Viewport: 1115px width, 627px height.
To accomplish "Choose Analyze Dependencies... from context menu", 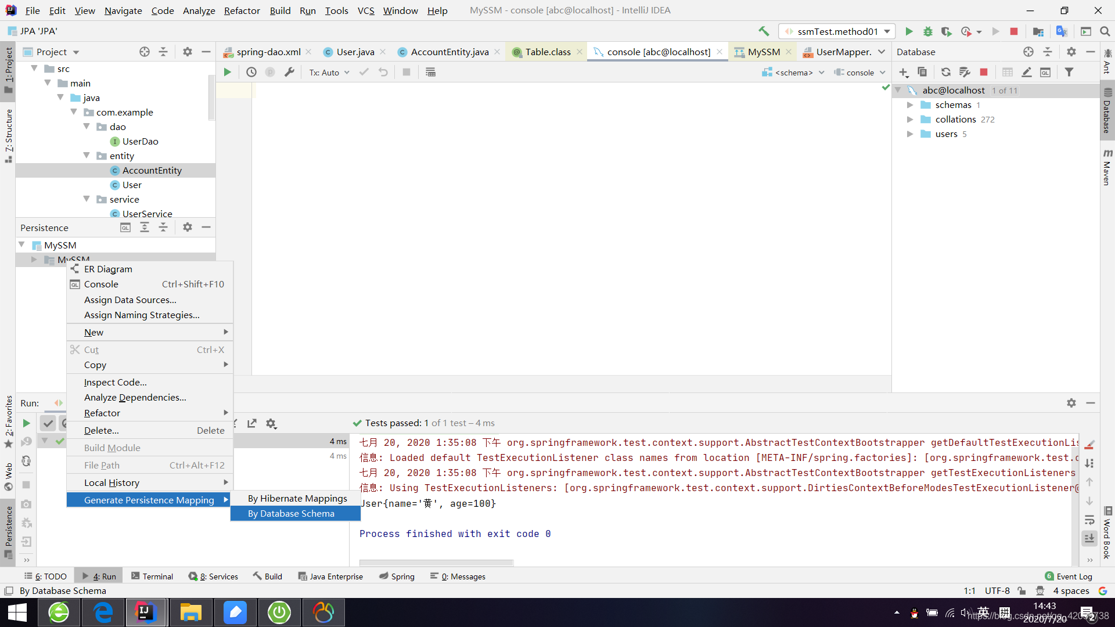I will point(150,398).
